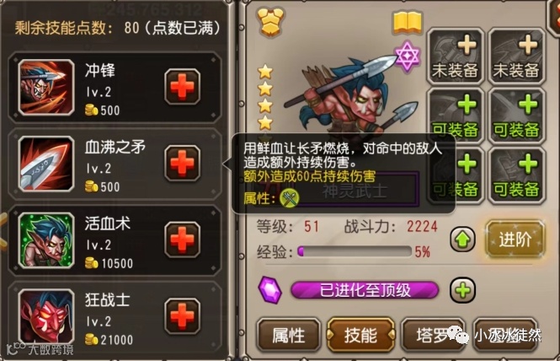Switch to the 技能 tab

click(360, 335)
